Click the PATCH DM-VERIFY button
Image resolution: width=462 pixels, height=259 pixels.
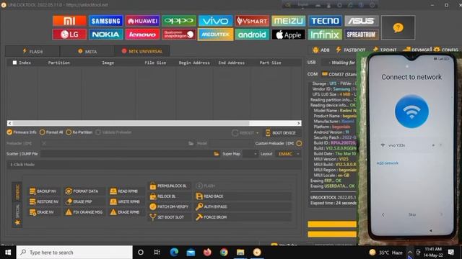tap(169, 206)
